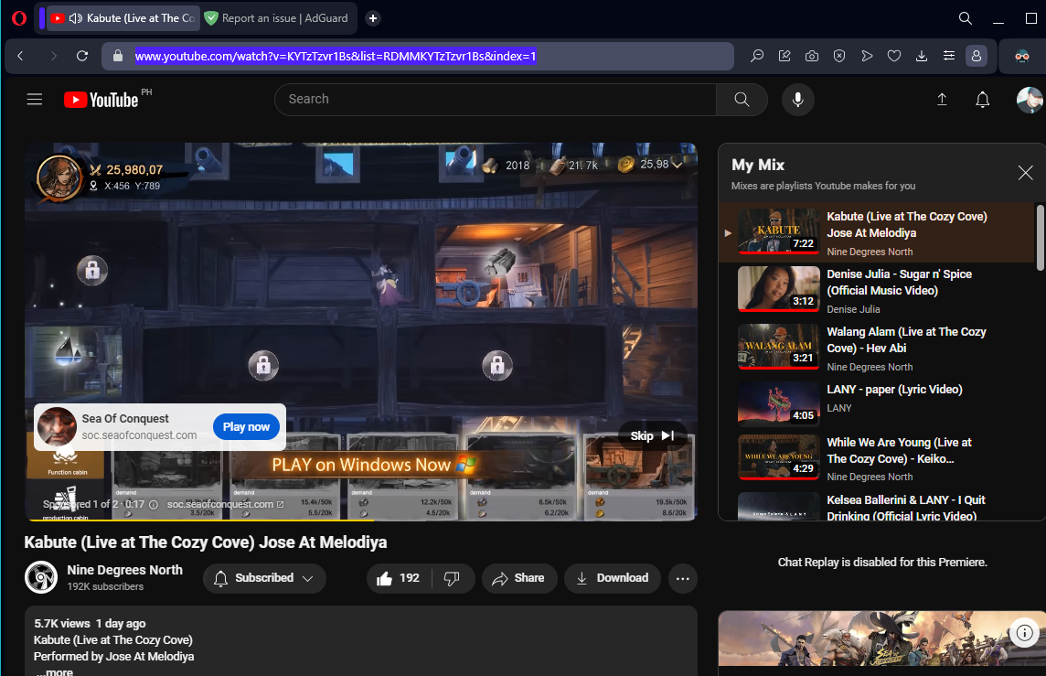Click the Play now ad button
This screenshot has height=676, width=1046.
click(x=246, y=427)
